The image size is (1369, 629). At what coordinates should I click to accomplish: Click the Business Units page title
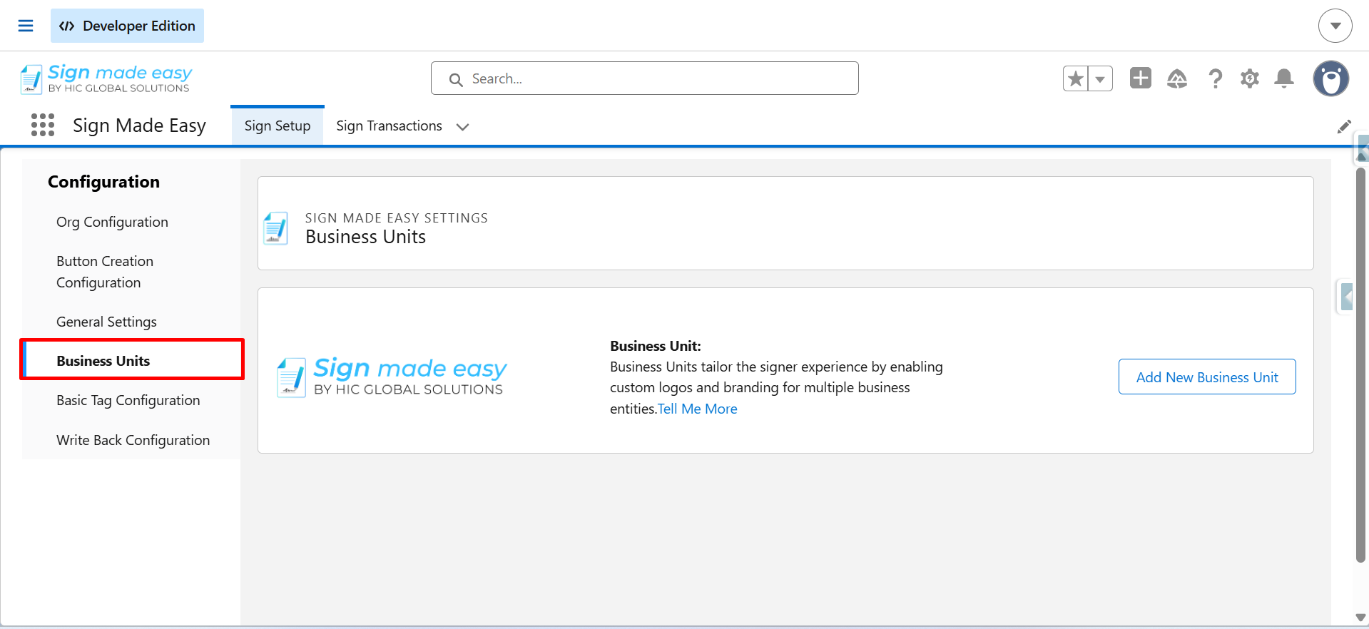tap(365, 237)
